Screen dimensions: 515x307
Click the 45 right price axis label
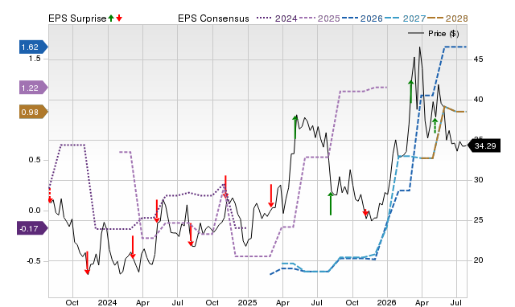coord(478,59)
